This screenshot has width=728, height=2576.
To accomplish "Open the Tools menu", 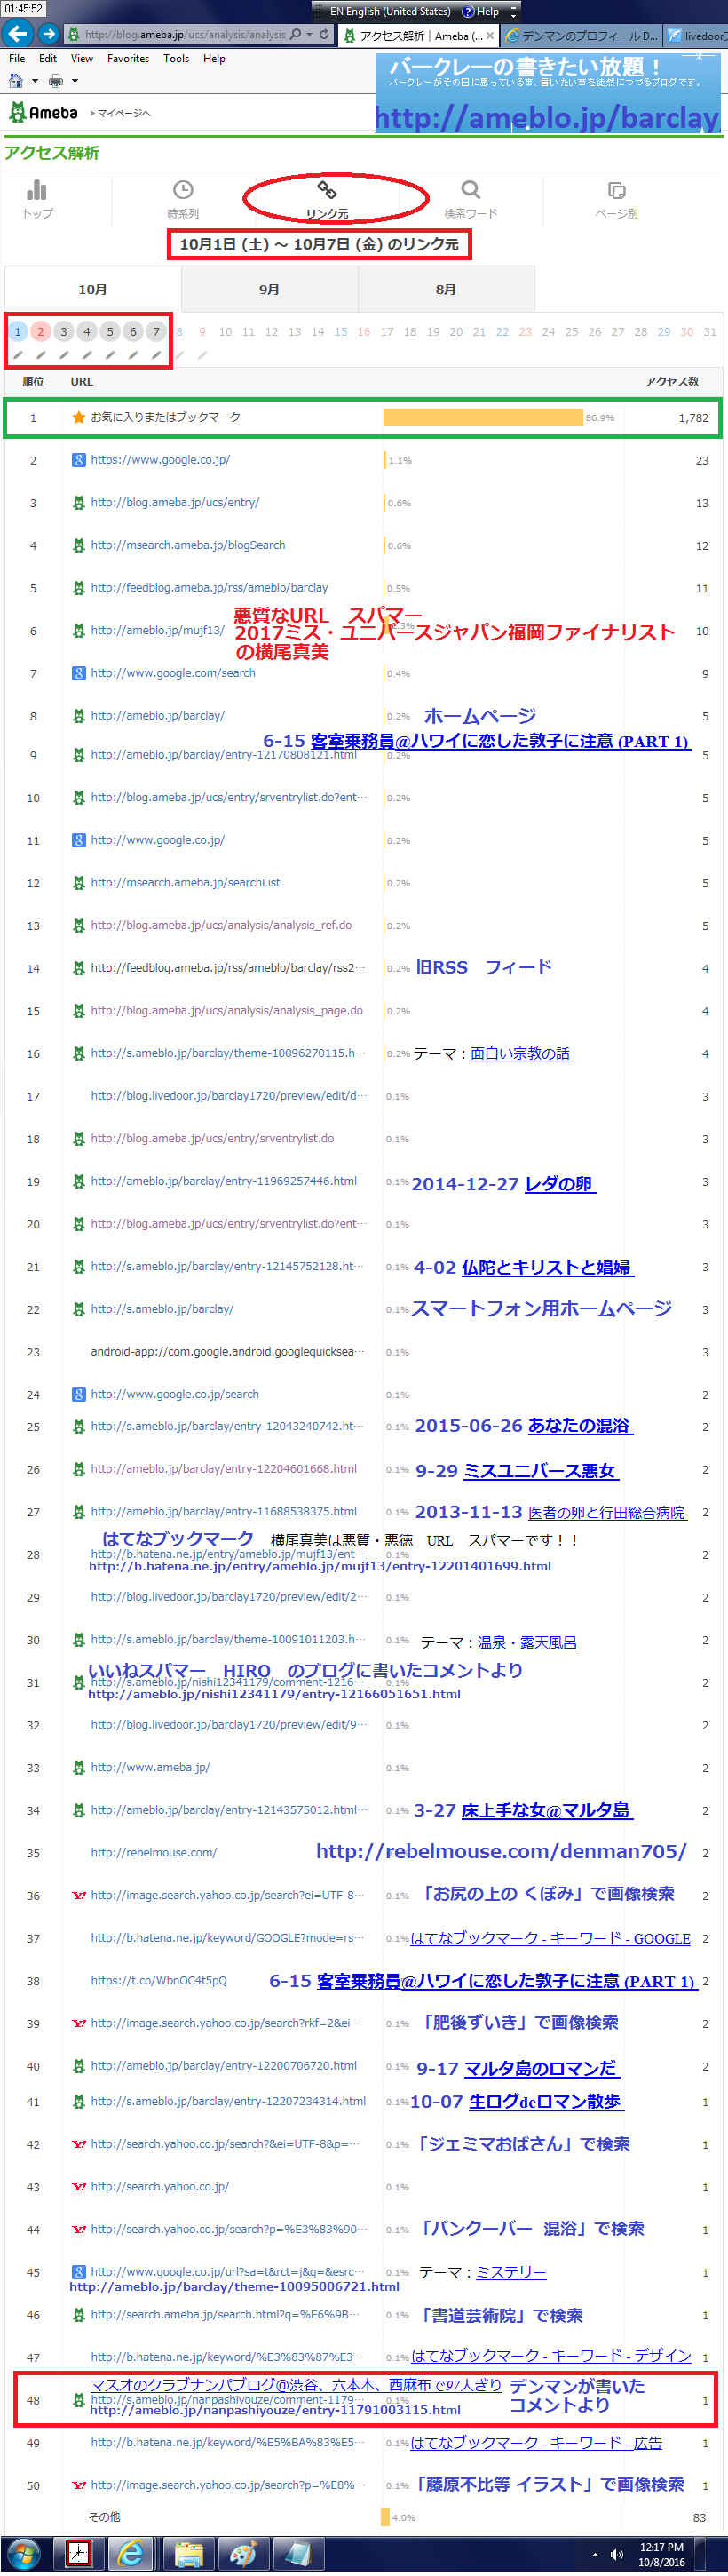I will pyautogui.click(x=176, y=58).
